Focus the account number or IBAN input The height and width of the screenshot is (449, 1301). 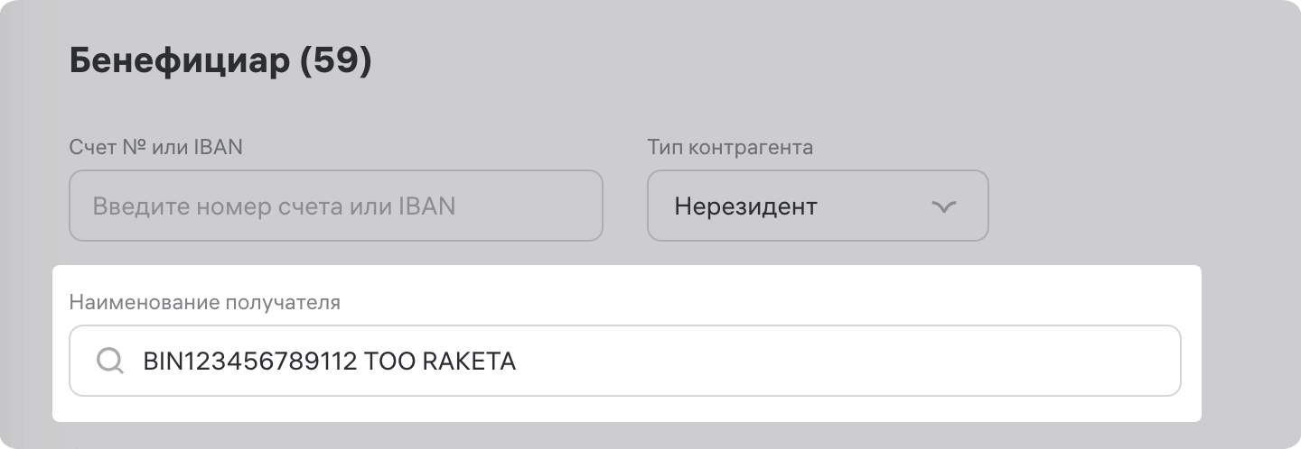335,206
